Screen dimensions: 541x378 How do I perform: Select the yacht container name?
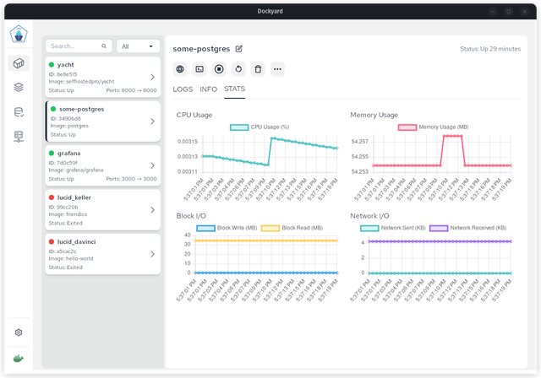pos(66,65)
